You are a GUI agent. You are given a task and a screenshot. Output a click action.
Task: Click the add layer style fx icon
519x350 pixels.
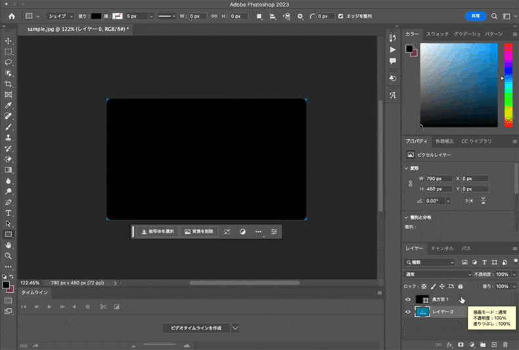tap(450, 344)
